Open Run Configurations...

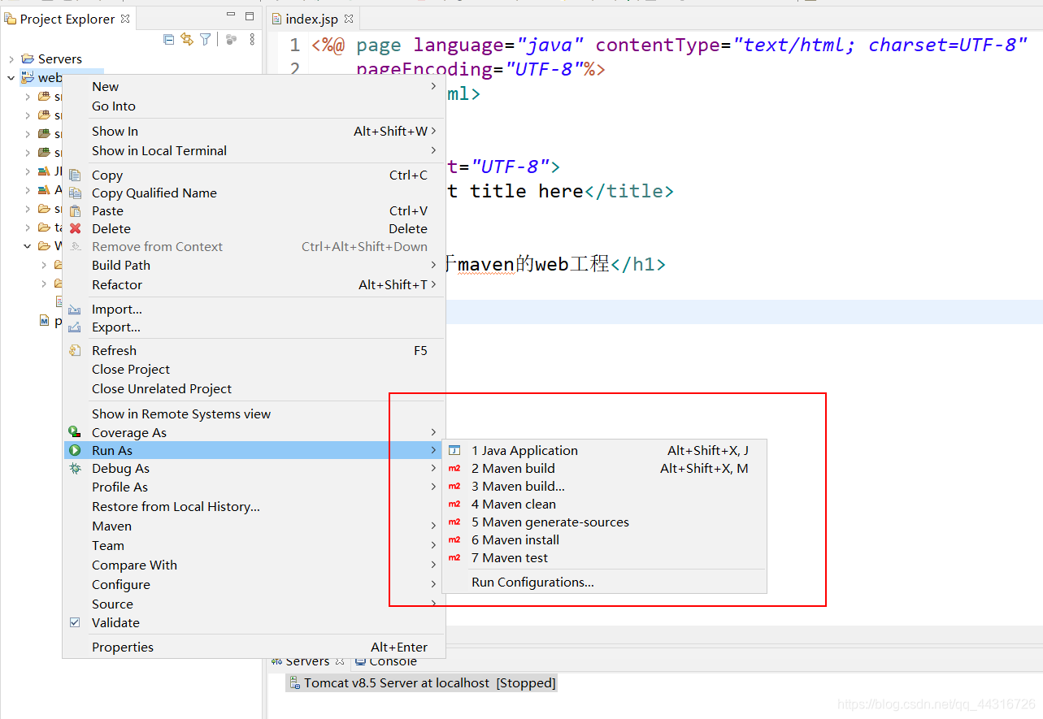pos(604,583)
